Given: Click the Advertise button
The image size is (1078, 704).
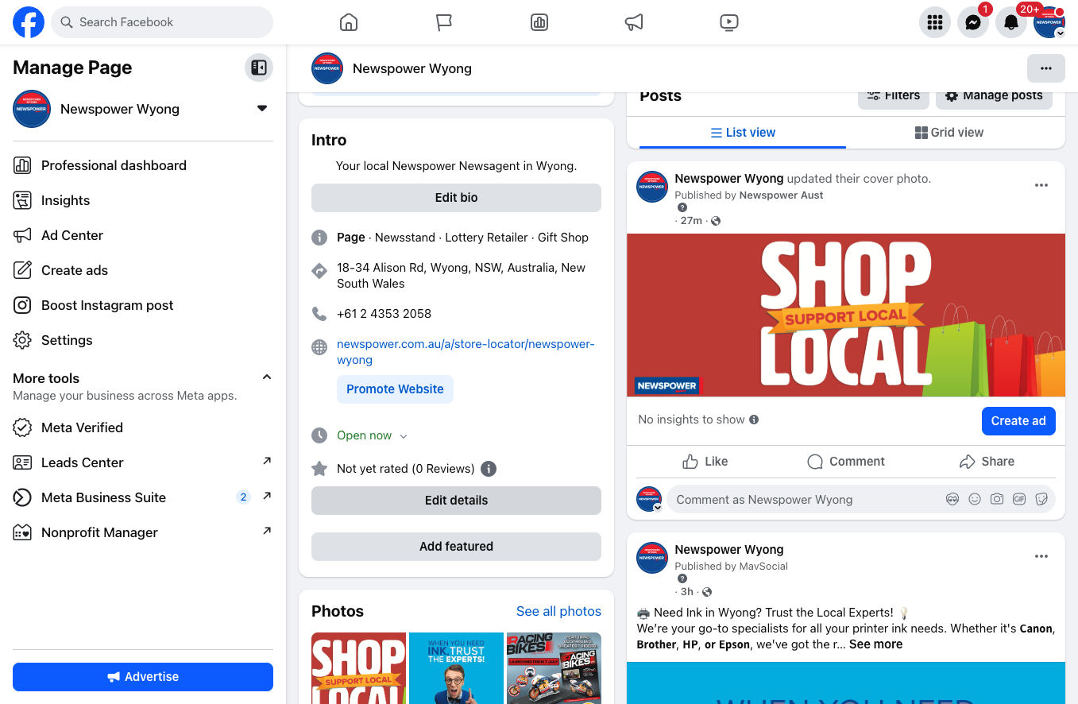Looking at the screenshot, I should (143, 677).
